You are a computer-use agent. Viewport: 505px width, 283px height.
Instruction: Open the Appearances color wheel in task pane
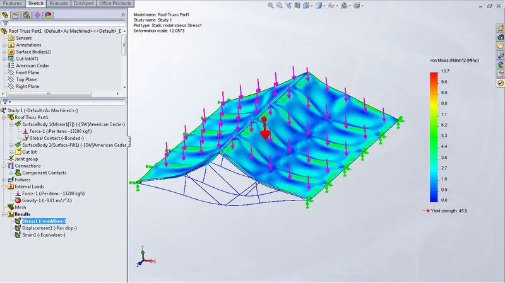click(500, 64)
